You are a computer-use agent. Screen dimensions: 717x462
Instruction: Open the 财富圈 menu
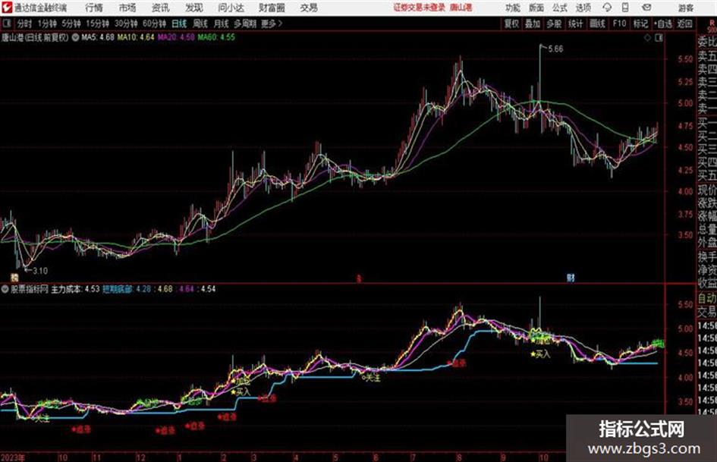click(272, 8)
